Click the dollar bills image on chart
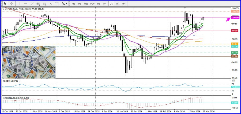 pos(29,62)
